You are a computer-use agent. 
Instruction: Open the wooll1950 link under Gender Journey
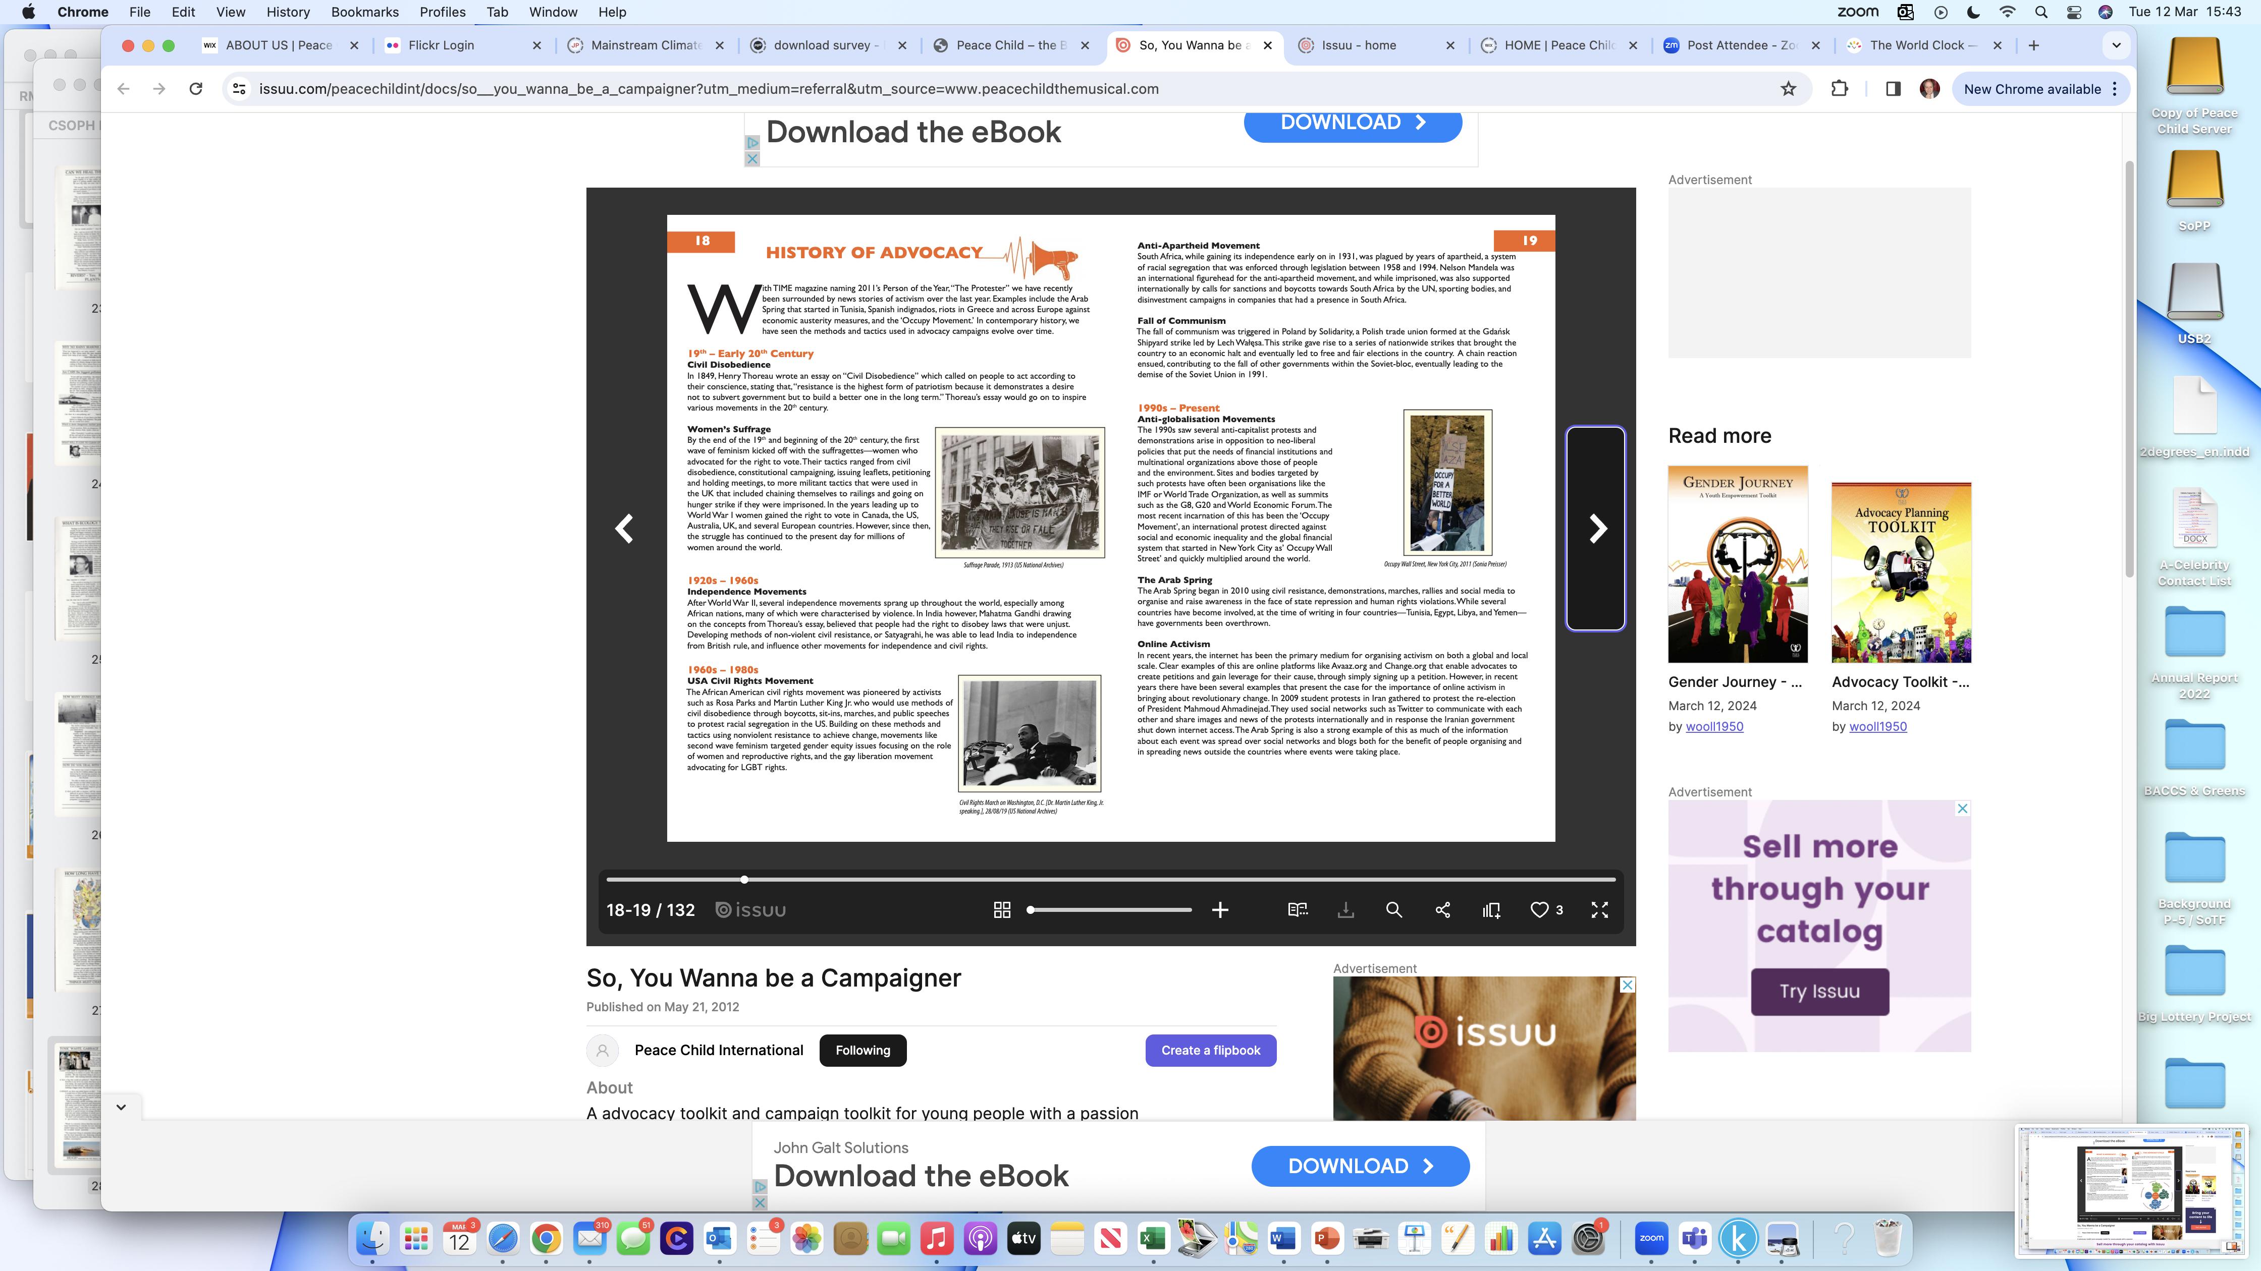tap(1714, 726)
